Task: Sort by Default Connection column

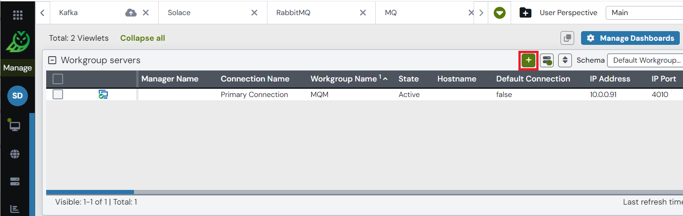Action: coord(533,79)
